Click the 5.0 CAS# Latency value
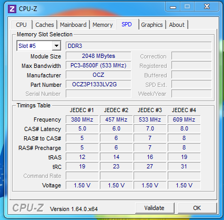 coord(82,128)
